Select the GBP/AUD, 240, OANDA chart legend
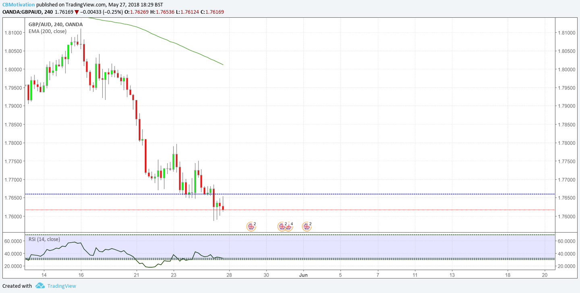Screen dimensions: 580x293 pyautogui.click(x=56, y=24)
